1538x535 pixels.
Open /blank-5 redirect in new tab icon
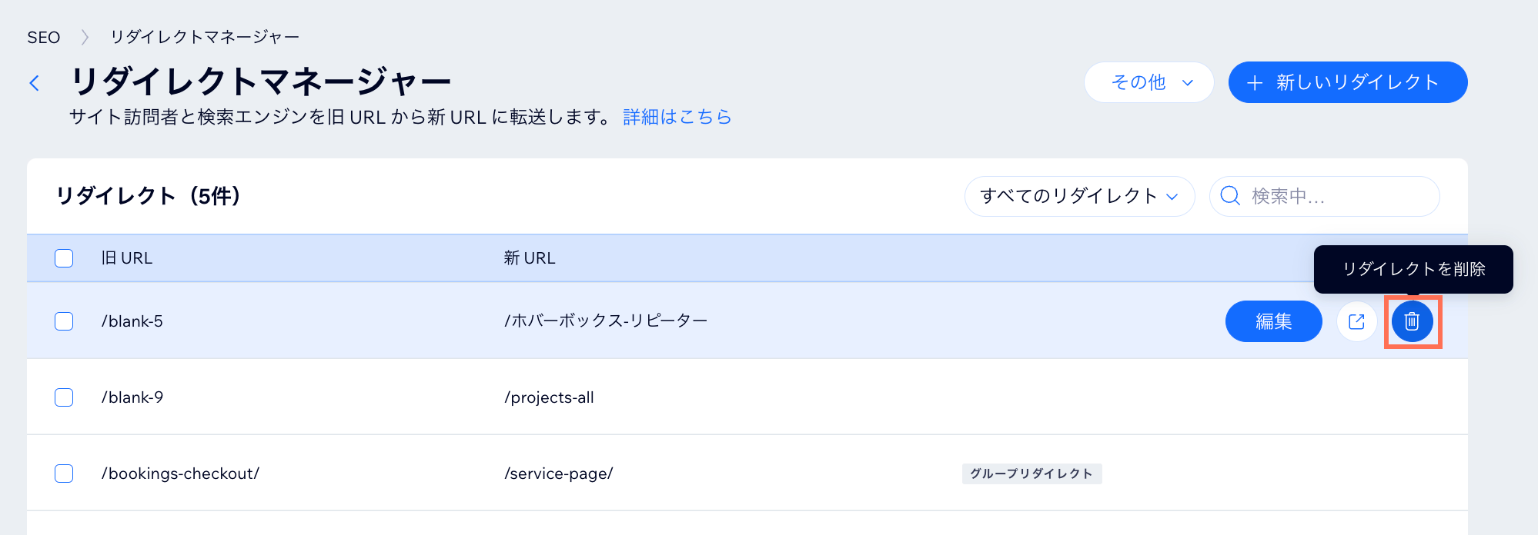(x=1356, y=321)
